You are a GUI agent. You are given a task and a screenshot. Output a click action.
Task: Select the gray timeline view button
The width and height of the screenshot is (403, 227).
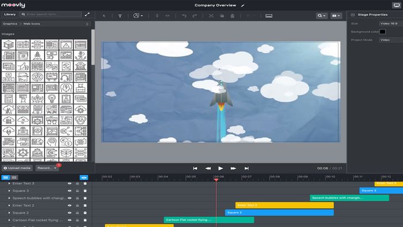tap(14, 177)
